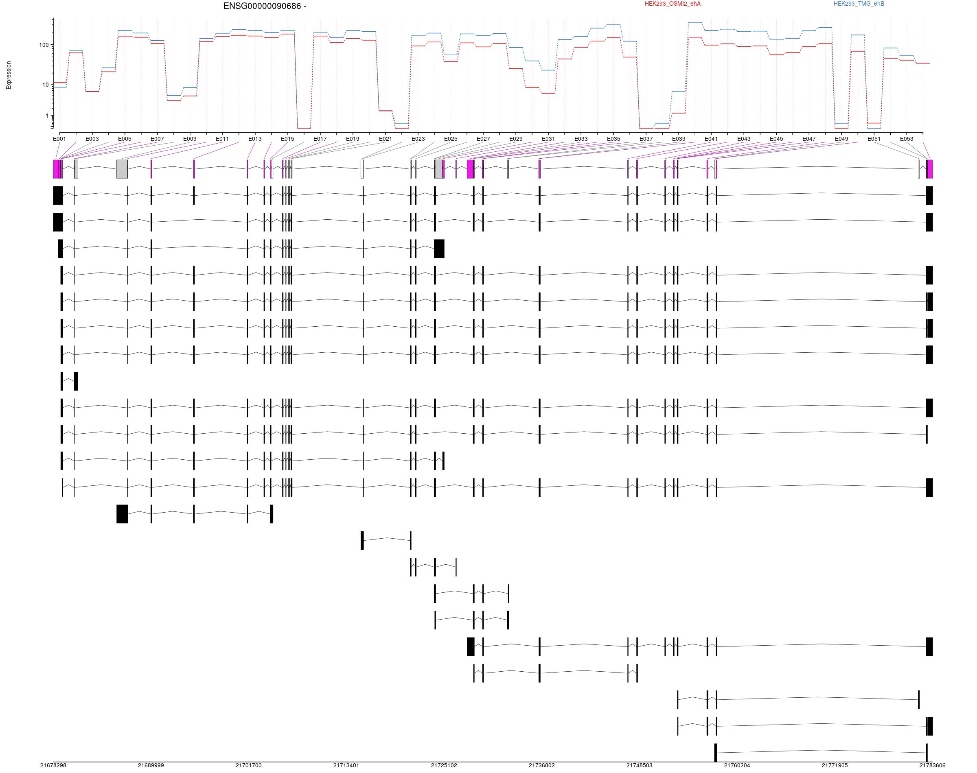Click the large gray exon block in gene model
Screen dimensions: 977x773
click(122, 169)
